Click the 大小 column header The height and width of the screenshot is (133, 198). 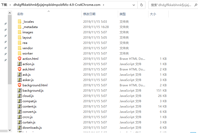[x=153, y=14]
